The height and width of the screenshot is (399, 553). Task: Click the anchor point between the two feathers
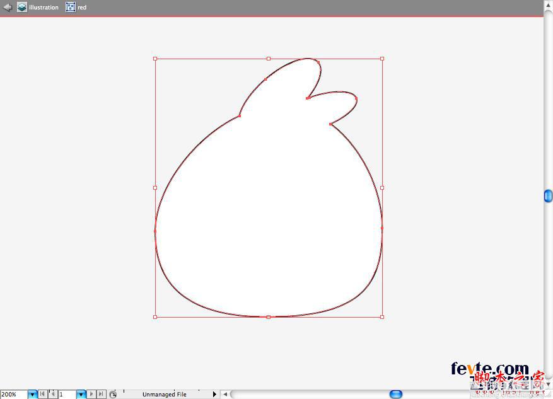point(308,98)
